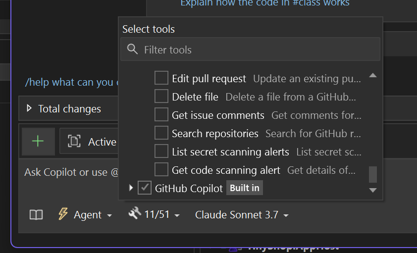Click the tools list scrollbar thumb
Image resolution: width=417 pixels, height=253 pixels.
373,174
